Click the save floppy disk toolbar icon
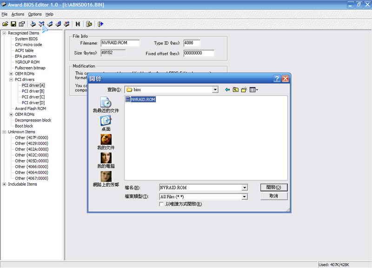The width and height of the screenshot is (372, 268). (13, 24)
